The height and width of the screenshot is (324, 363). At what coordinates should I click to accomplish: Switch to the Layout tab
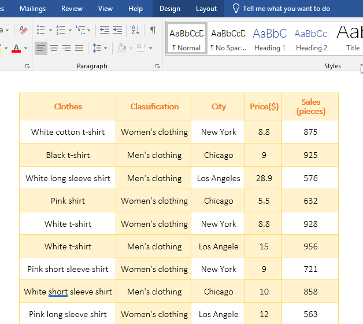pos(206,9)
